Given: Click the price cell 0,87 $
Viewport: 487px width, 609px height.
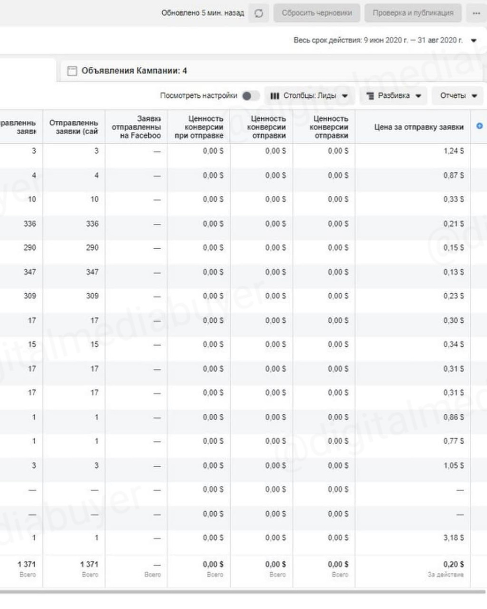Looking at the screenshot, I should tap(454, 175).
